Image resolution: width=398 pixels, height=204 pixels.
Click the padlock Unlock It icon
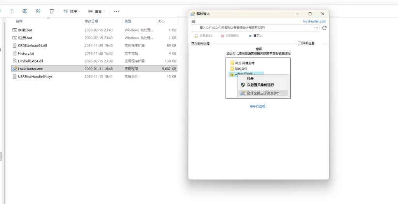click(196, 36)
